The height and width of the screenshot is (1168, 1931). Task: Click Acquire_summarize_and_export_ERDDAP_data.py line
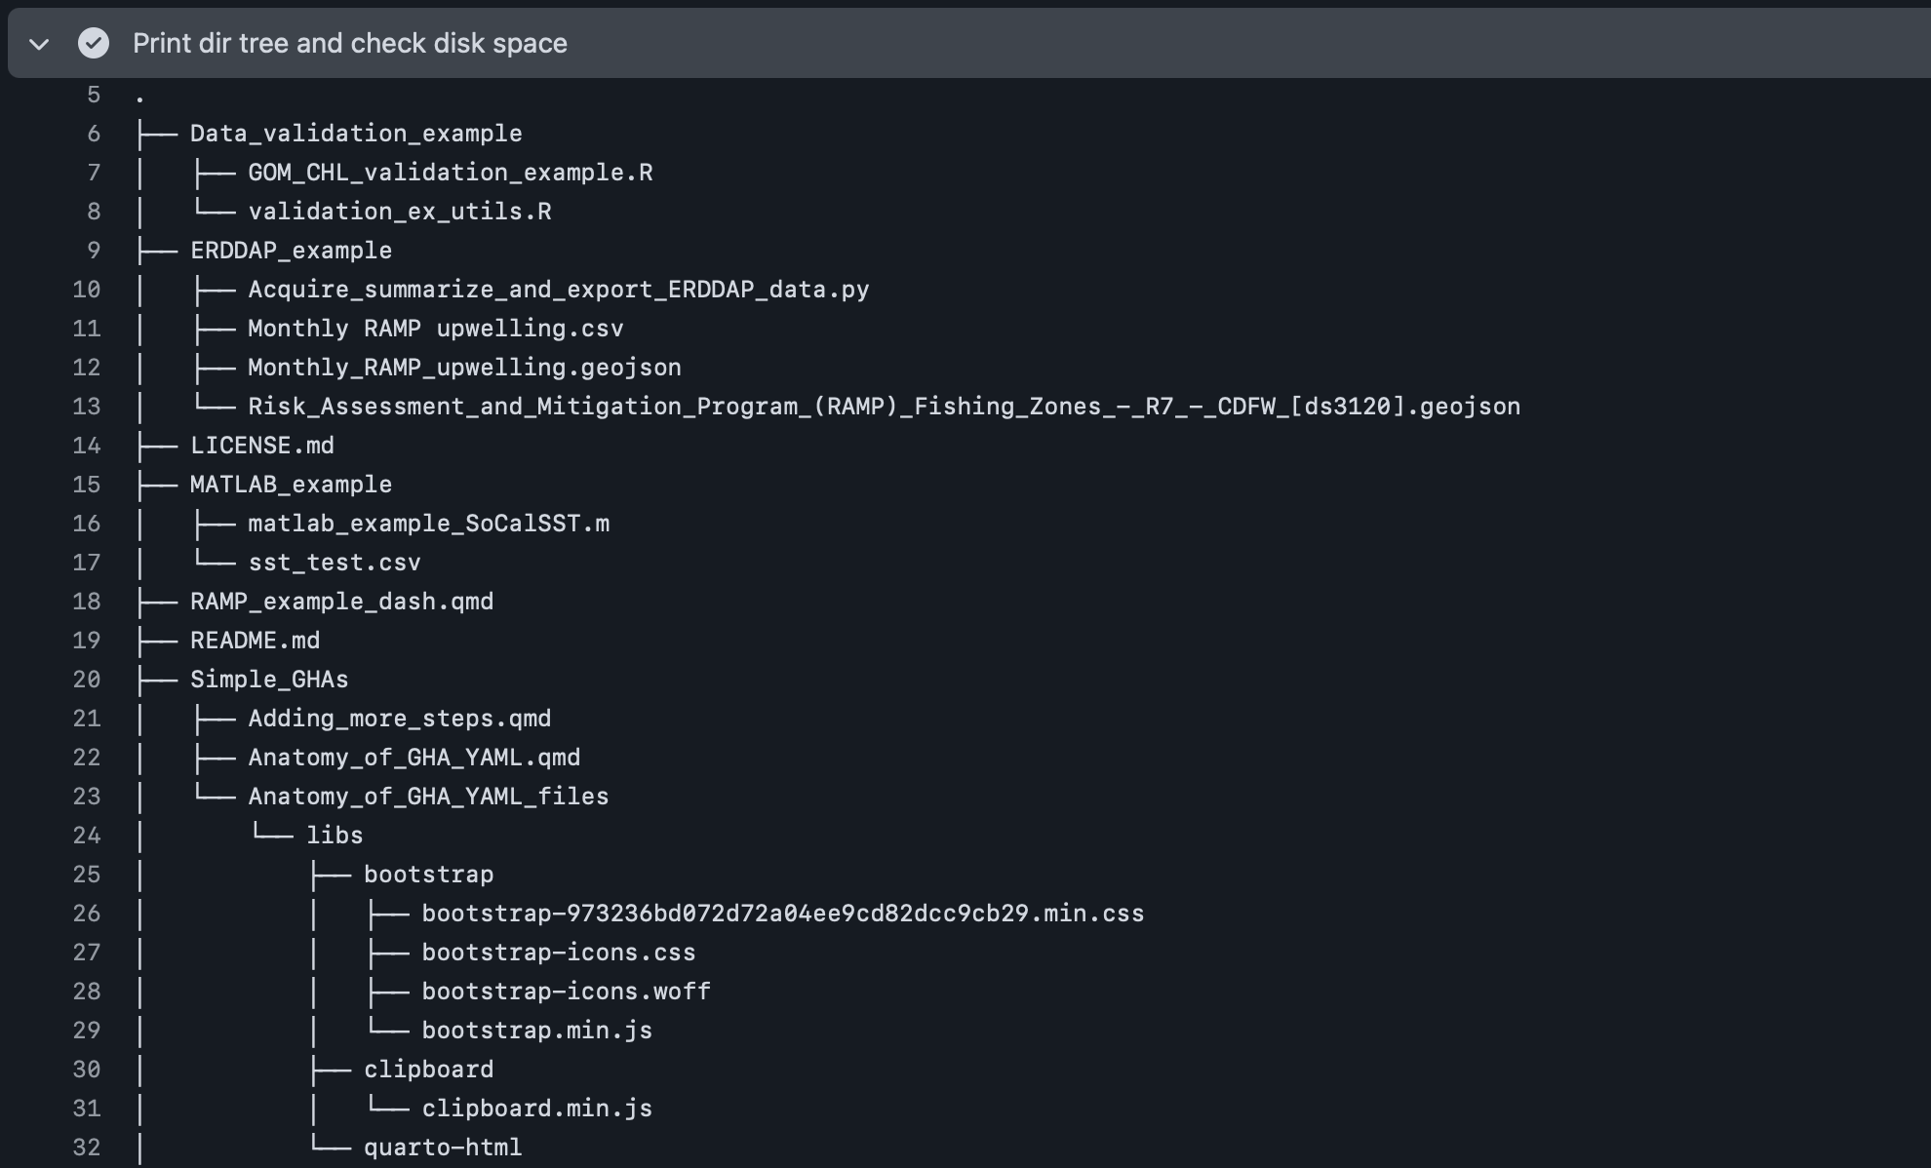(x=558, y=290)
